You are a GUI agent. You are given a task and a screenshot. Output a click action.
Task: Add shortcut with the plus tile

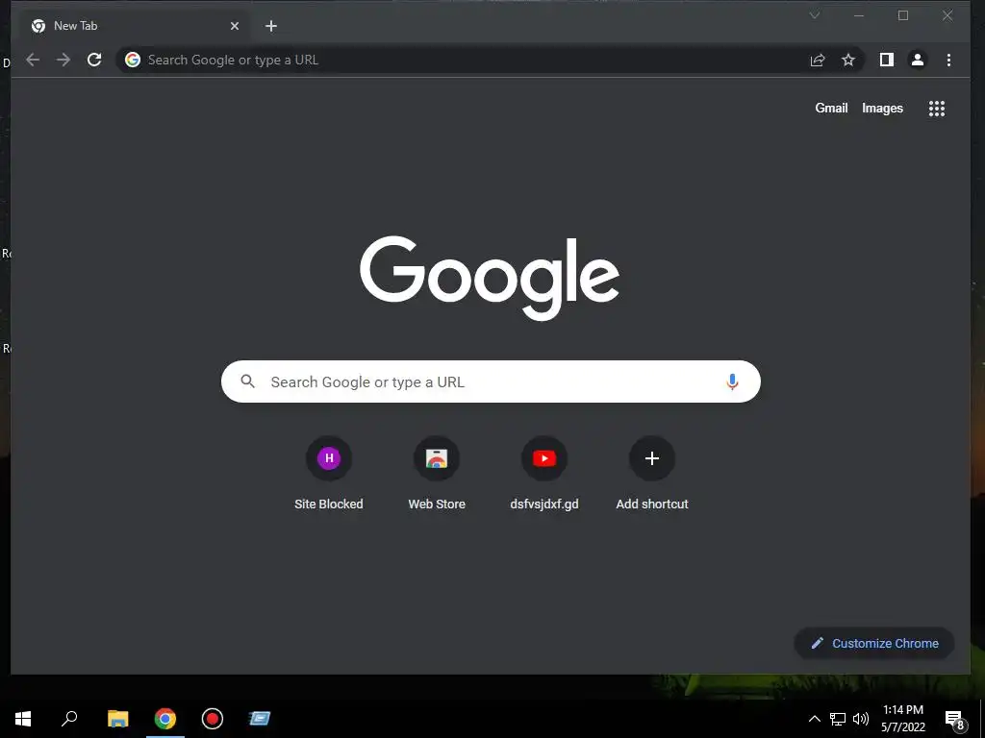tap(652, 473)
